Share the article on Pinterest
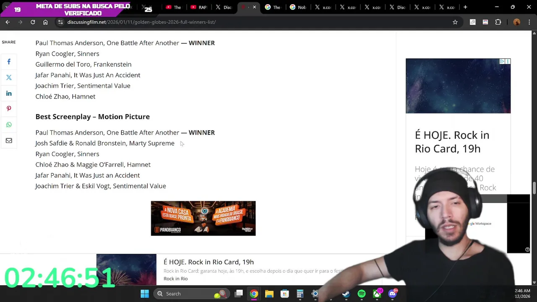The width and height of the screenshot is (537, 302). 9,109
